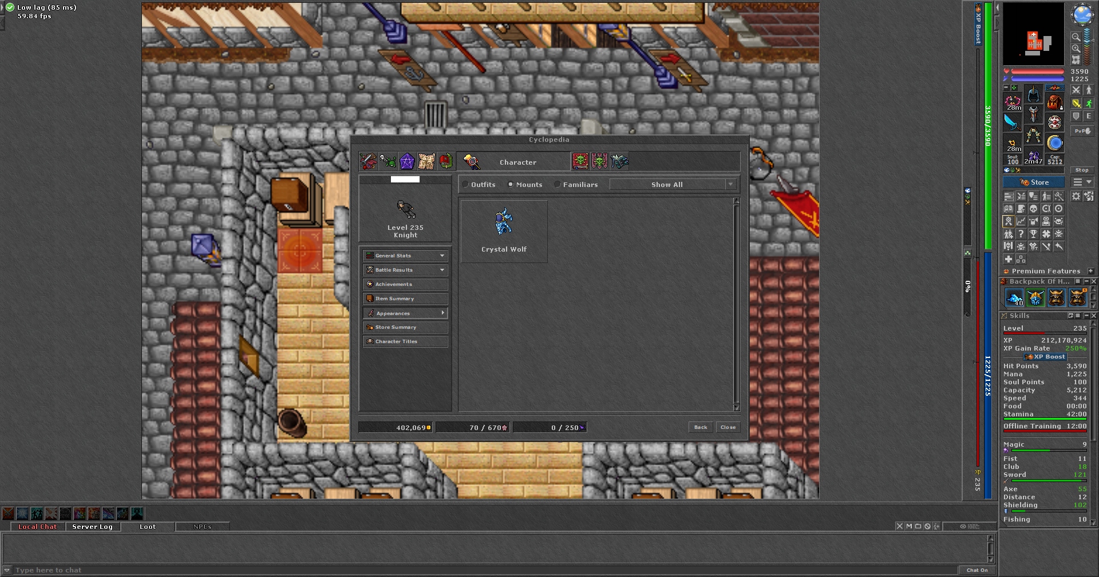Select the Mounts radio button
This screenshot has height=577, width=1099.
[x=511, y=185]
